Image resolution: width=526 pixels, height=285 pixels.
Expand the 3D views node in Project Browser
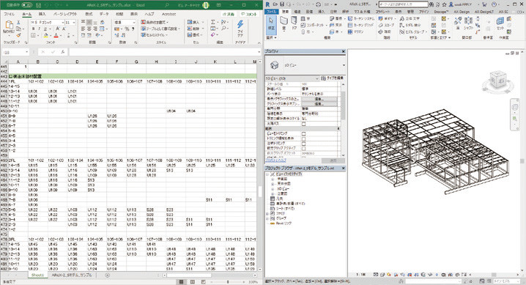[x=273, y=189]
